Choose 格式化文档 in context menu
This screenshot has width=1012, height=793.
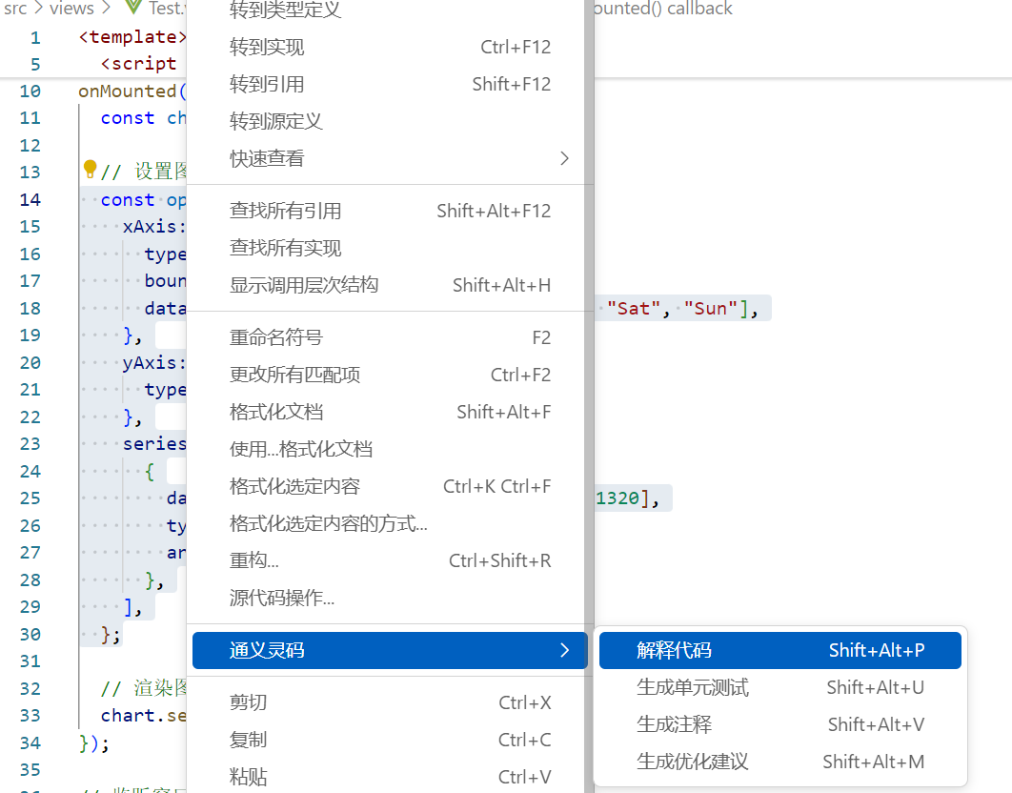coord(390,412)
